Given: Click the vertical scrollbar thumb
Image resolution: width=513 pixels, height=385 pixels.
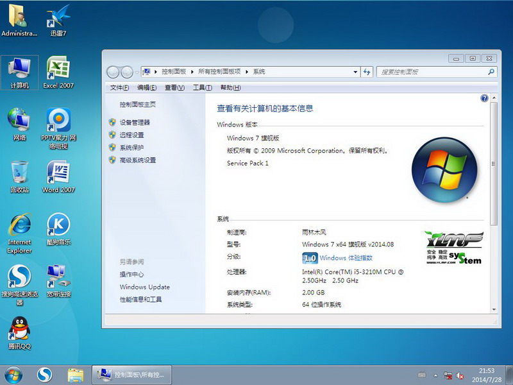Looking at the screenshot, I should [x=494, y=164].
